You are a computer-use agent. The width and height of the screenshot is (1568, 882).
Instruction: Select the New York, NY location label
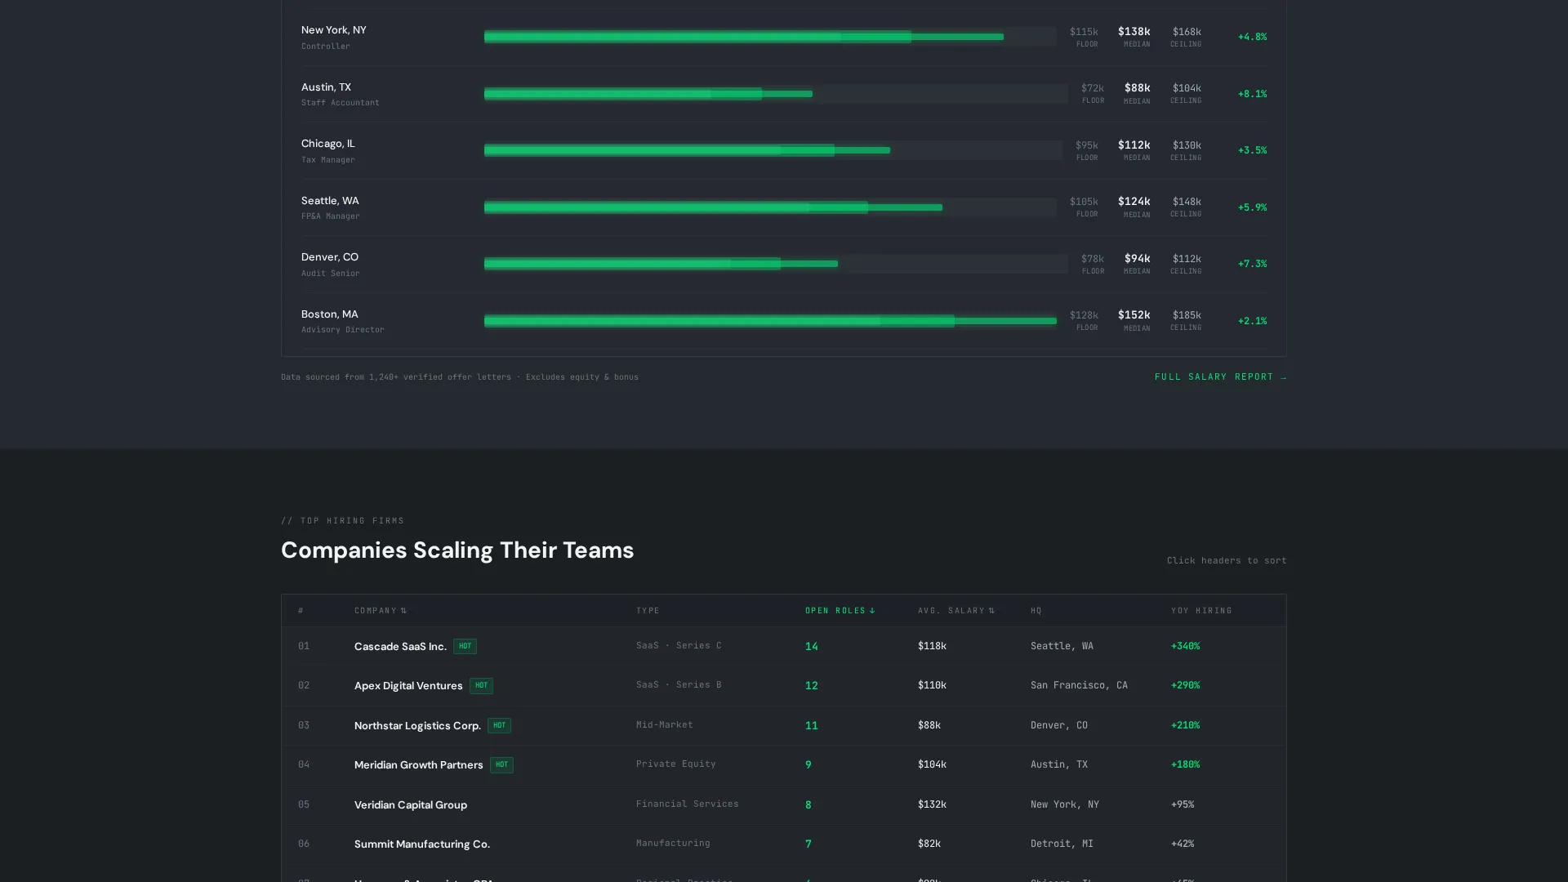click(x=333, y=30)
